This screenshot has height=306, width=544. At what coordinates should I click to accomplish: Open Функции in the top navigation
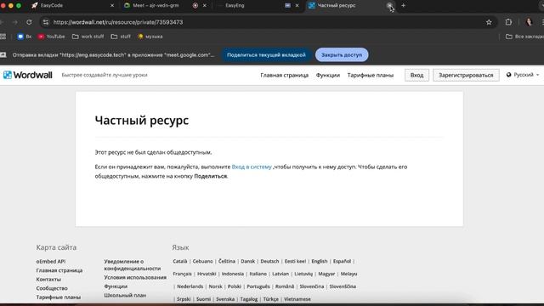[x=328, y=76]
